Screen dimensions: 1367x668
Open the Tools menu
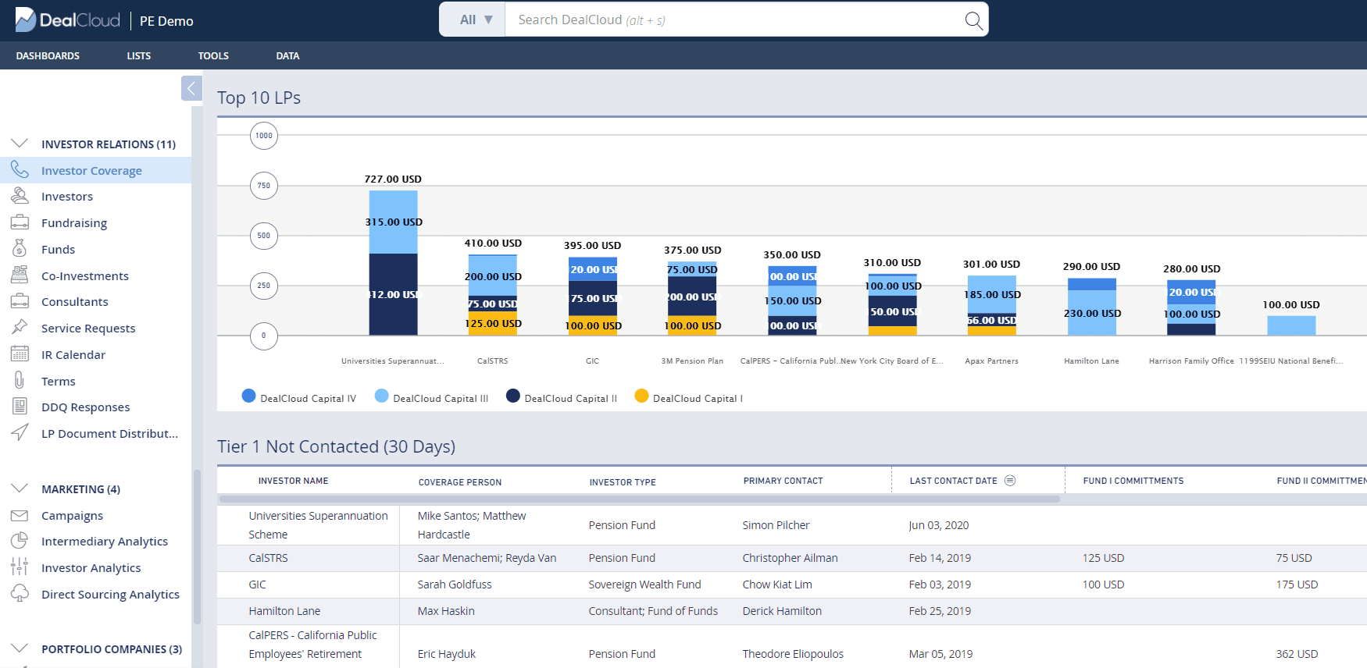coord(213,55)
